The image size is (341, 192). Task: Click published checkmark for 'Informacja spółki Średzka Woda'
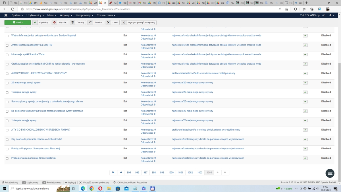tap(305, 55)
